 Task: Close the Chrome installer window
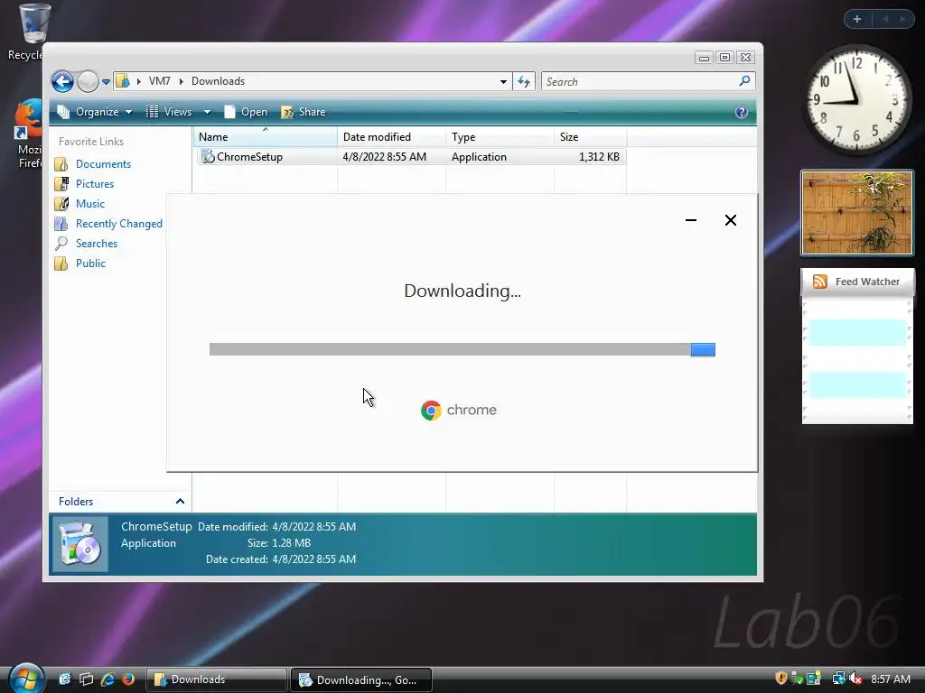click(x=730, y=220)
